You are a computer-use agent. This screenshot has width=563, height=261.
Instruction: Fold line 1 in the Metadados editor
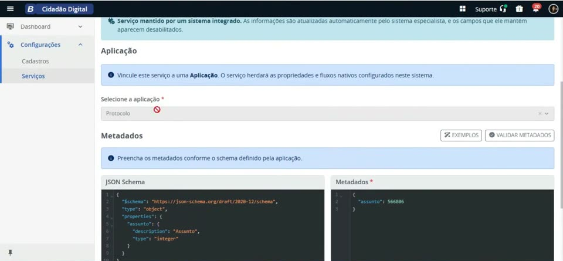coord(341,195)
